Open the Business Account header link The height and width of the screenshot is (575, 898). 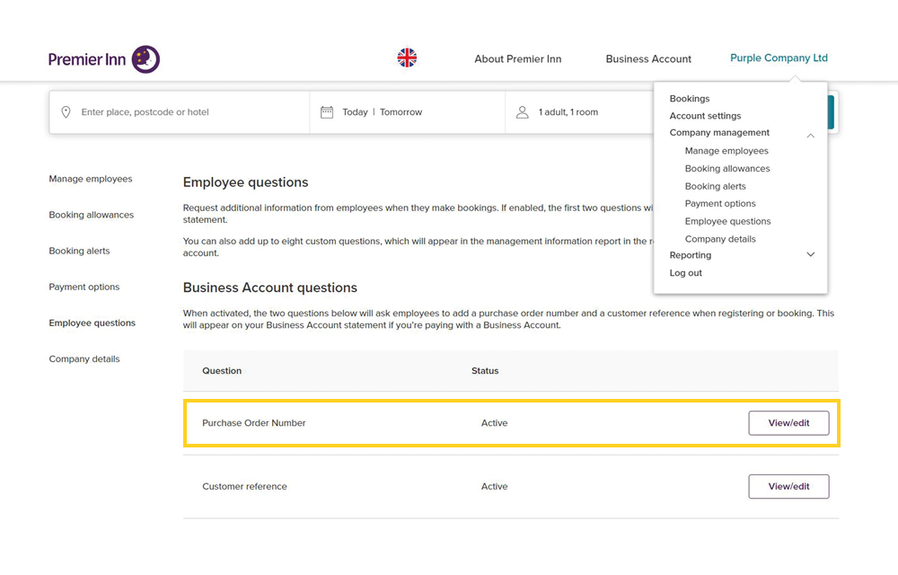tap(648, 59)
